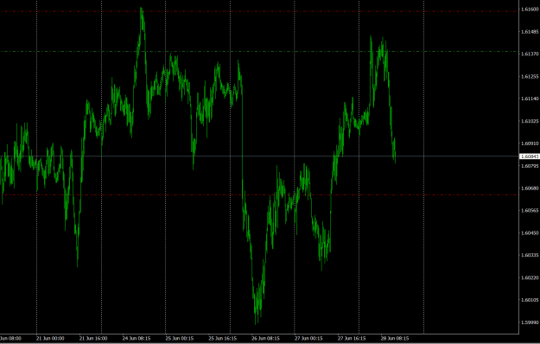Click the 21 Jun 16:00 time label
The image size is (540, 344).
click(93, 339)
